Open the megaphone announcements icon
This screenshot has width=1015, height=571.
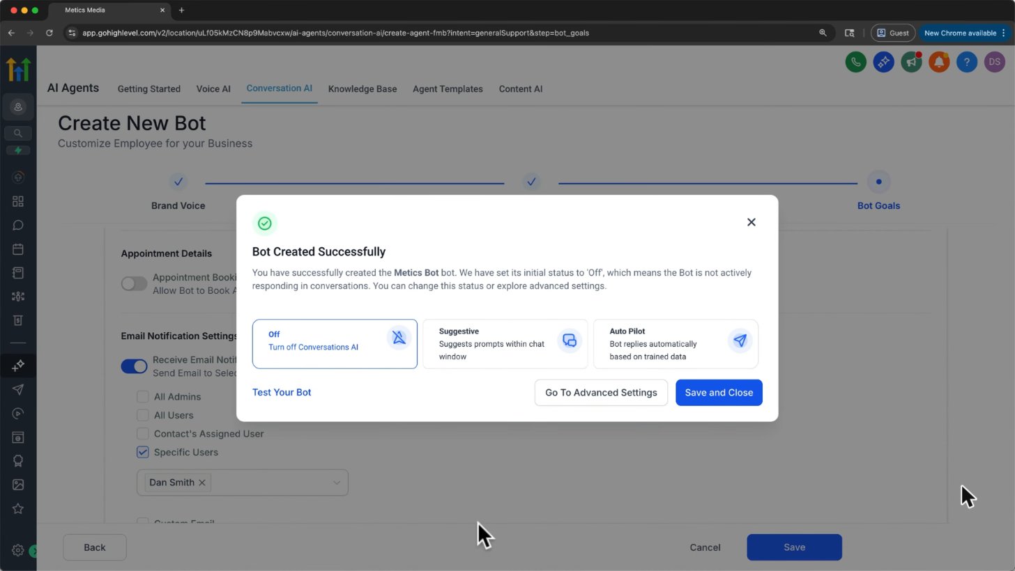pyautogui.click(x=911, y=62)
